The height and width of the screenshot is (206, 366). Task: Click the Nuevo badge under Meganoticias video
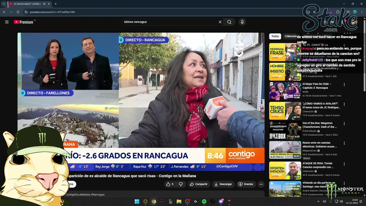coord(307,158)
